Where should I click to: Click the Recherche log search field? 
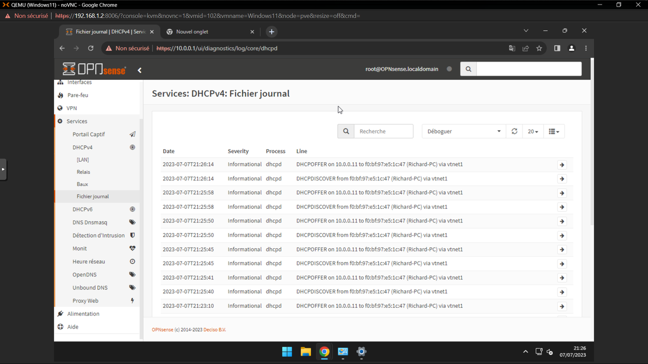pyautogui.click(x=383, y=131)
